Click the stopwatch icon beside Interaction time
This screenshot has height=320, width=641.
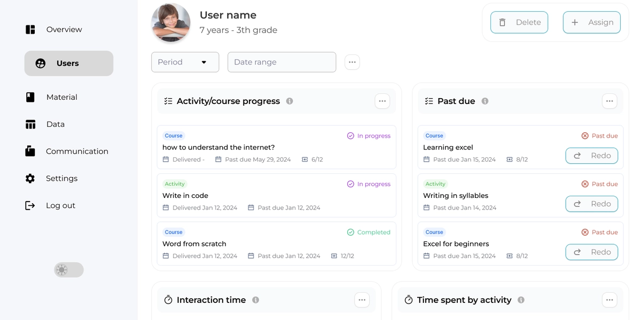tap(168, 300)
